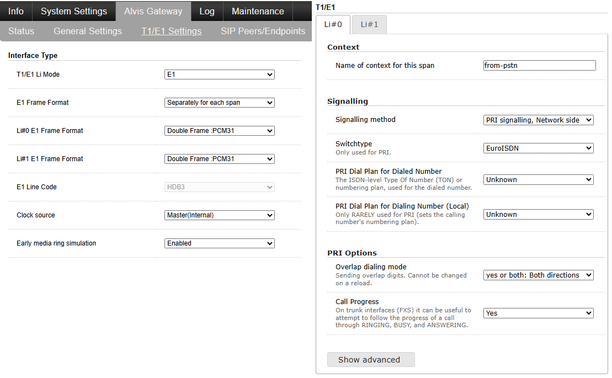The height and width of the screenshot is (378, 612).
Task: Expand the T1/E1 Li Mode dropdown
Action: (220, 74)
